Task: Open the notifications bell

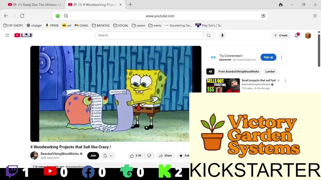Action: (296, 35)
